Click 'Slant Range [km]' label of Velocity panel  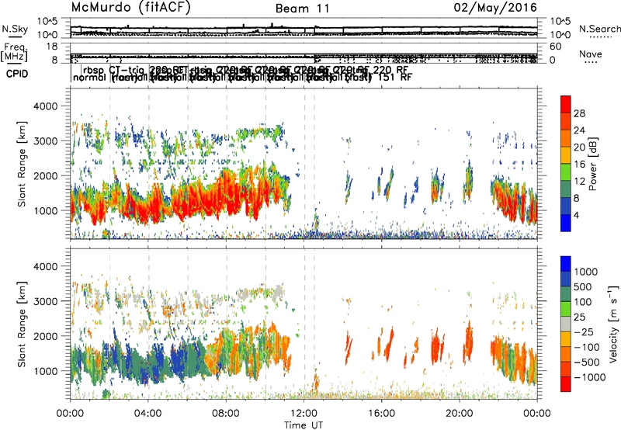[x=22, y=324]
